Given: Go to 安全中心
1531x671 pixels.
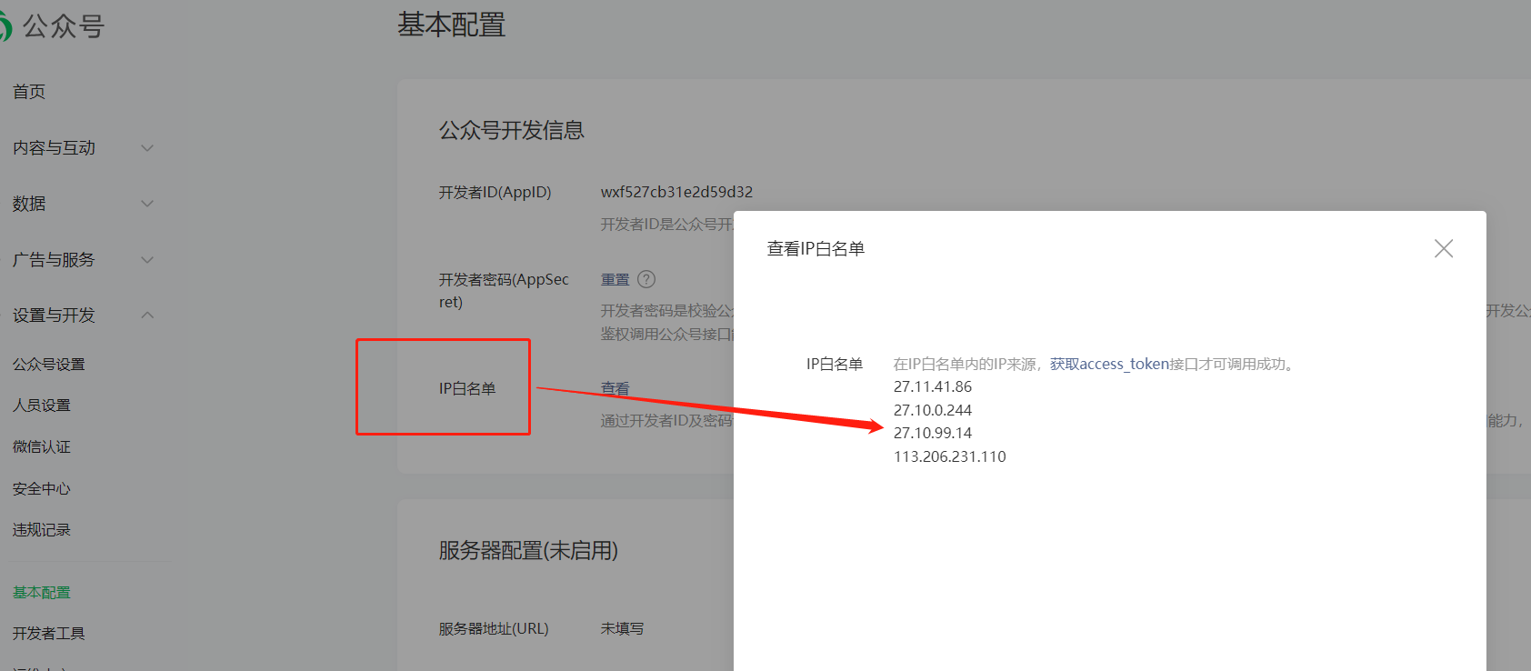Looking at the screenshot, I should [x=42, y=489].
